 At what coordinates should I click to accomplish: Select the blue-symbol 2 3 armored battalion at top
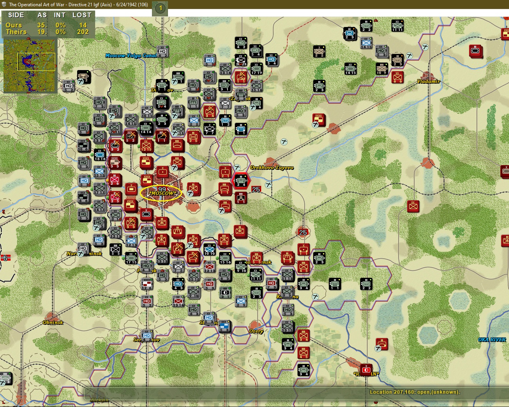pyautogui.click(x=350, y=34)
